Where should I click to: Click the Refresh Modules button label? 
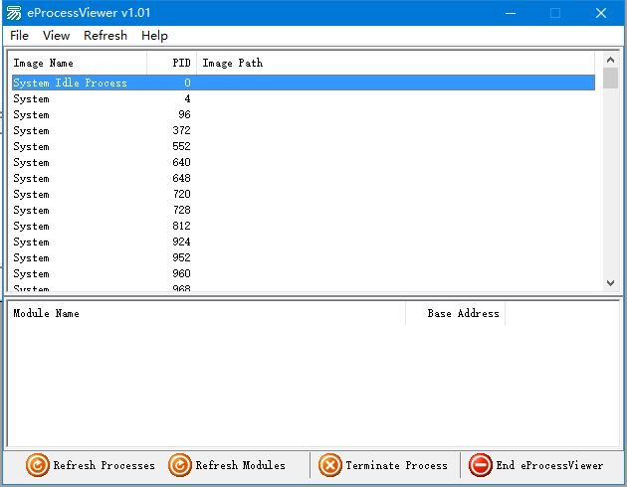[x=240, y=465]
